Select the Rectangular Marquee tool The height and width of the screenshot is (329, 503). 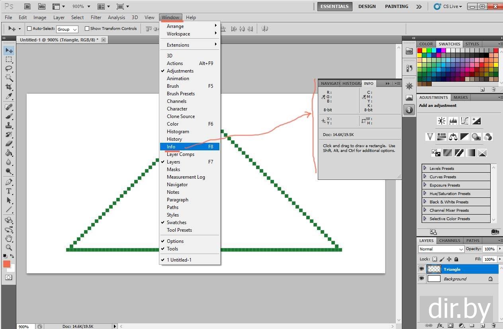[9, 59]
